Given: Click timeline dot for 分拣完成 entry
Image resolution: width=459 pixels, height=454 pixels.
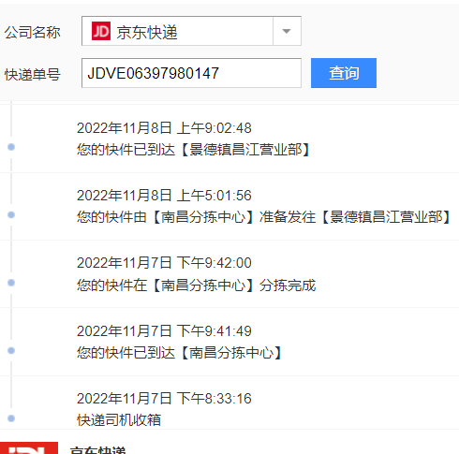Looking at the screenshot, I should coord(11,283).
